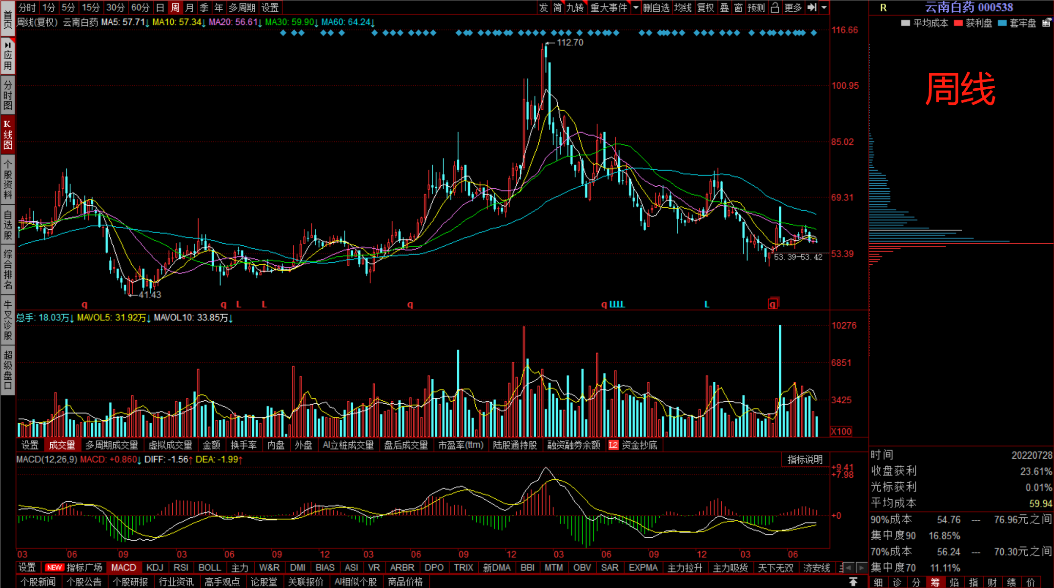Click the upload arrow icon at bottom

pos(853,582)
